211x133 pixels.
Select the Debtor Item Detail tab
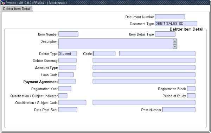coord(17,9)
